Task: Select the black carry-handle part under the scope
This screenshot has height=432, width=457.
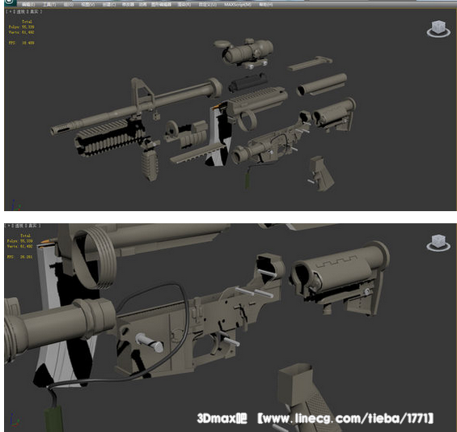Action: click(x=248, y=82)
